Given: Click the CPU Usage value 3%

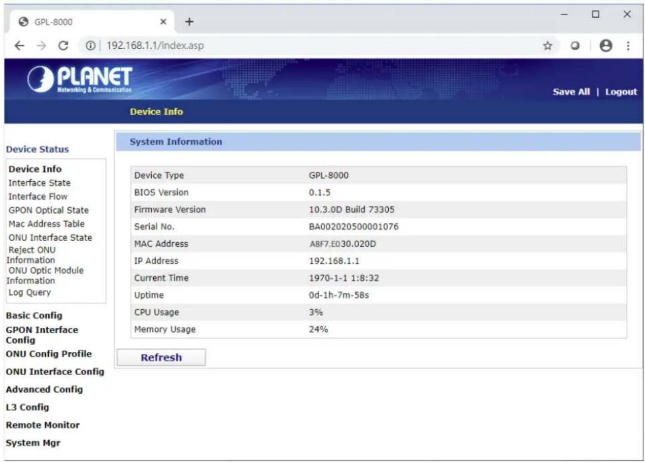Looking at the screenshot, I should point(316,312).
